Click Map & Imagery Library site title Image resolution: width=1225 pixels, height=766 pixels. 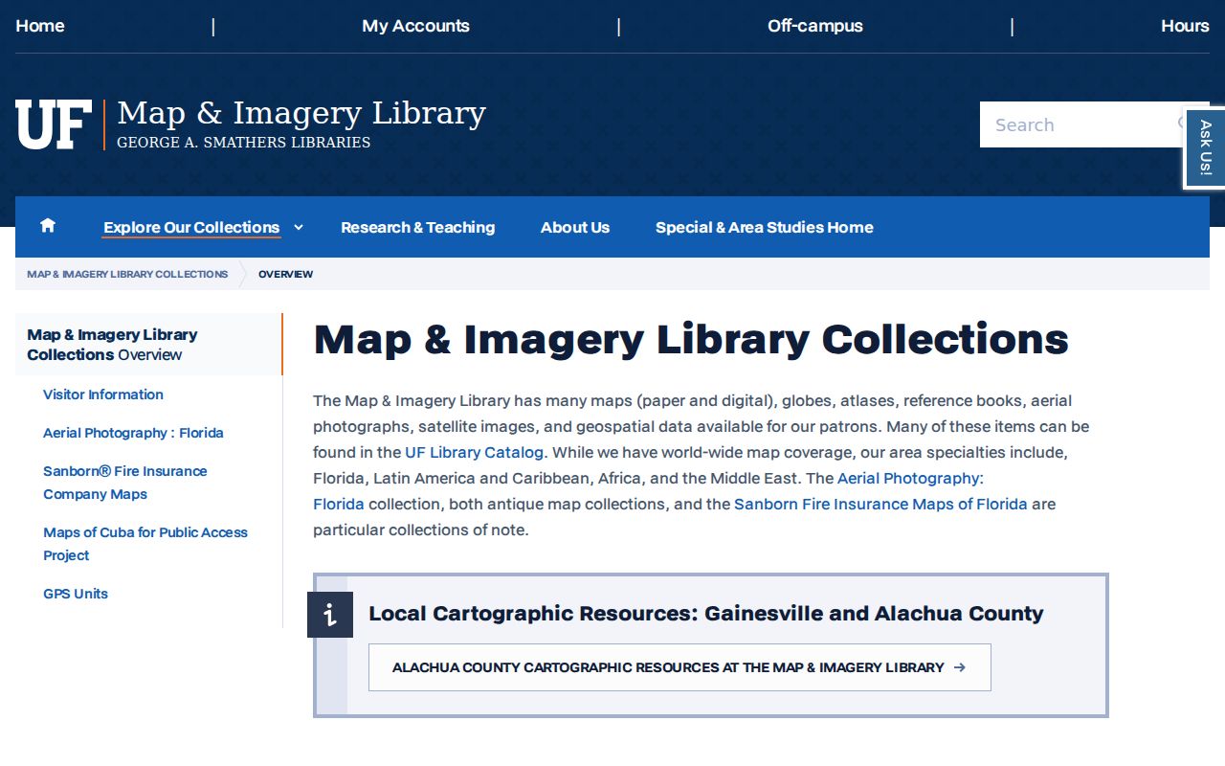pos(301,113)
